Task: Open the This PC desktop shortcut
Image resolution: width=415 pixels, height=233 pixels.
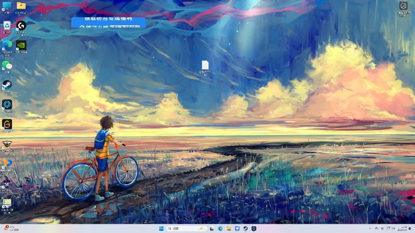Action: click(7, 7)
